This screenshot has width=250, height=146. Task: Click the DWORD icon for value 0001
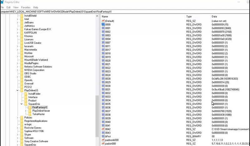(x=103, y=28)
